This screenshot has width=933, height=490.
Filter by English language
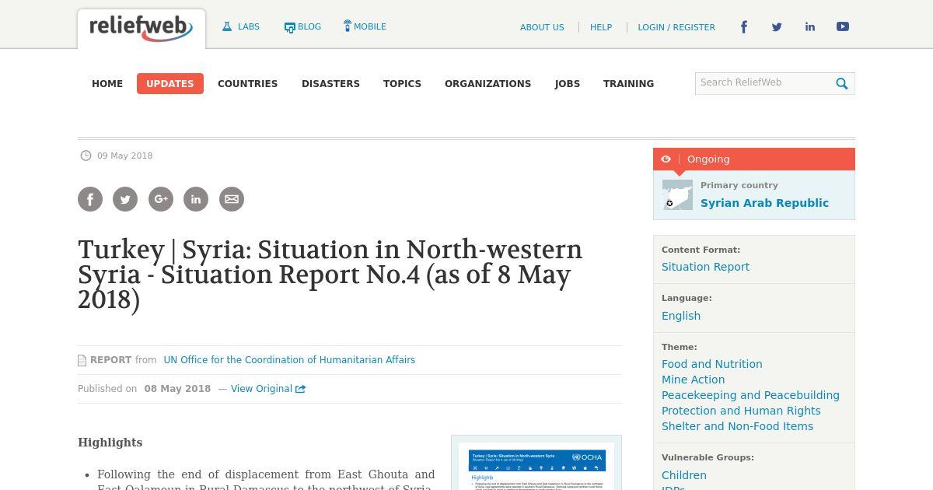(681, 316)
